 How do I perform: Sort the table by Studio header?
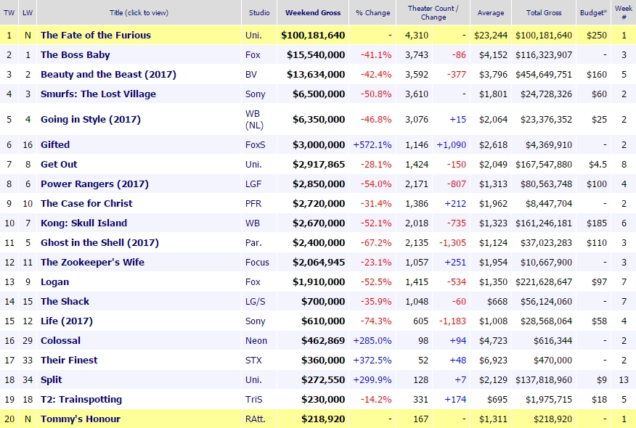[259, 12]
